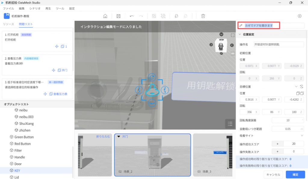
Task: Toggle the plus sign for 操作失敗スコア
Action: point(277,152)
